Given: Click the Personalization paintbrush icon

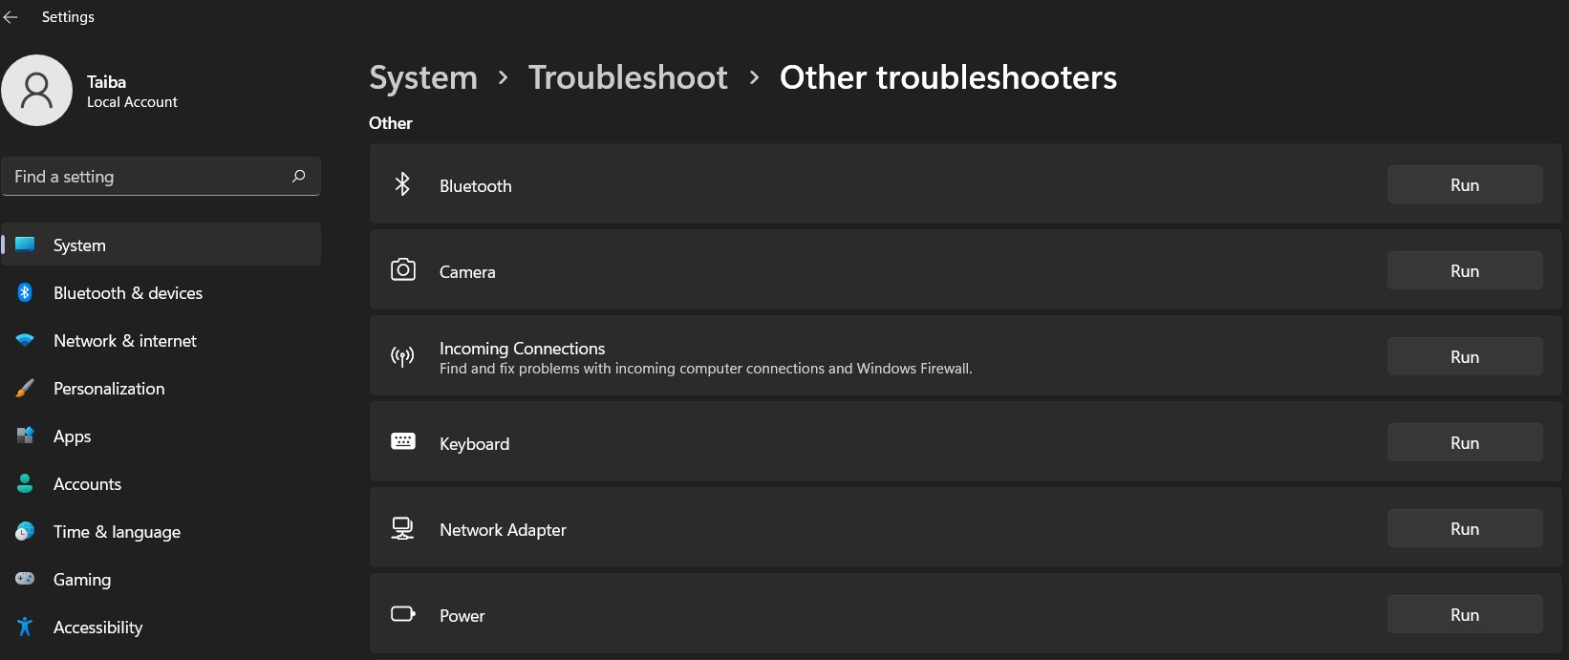Looking at the screenshot, I should [24, 388].
